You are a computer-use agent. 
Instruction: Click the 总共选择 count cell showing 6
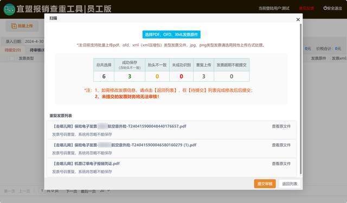(x=104, y=76)
